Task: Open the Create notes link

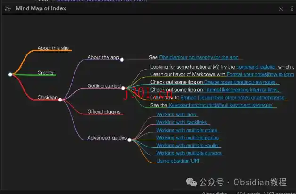Action: click(240, 82)
